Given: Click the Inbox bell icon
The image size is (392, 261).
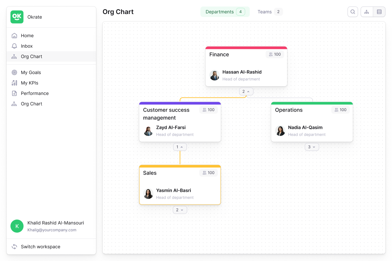Looking at the screenshot, I should [x=14, y=46].
